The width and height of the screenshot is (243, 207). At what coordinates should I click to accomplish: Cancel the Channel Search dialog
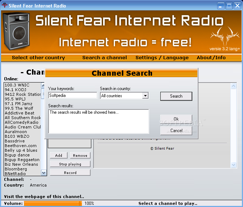coord(176,131)
